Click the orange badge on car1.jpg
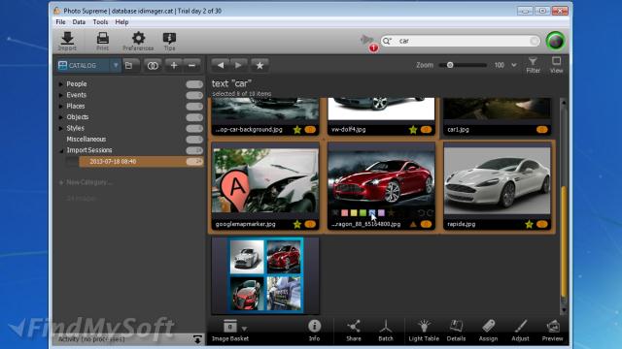Screen dimensions: 622x349 click(x=542, y=129)
